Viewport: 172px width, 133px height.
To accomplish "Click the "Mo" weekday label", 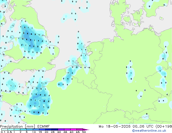I will click(101, 126).
